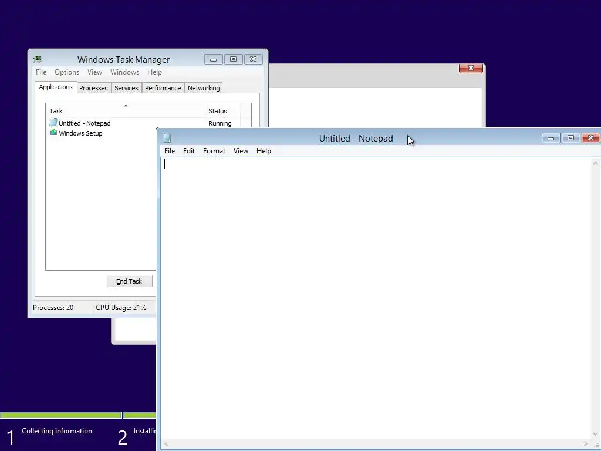Click Notepad icon beside Untitled task row
The image size is (601, 451).
(53, 123)
